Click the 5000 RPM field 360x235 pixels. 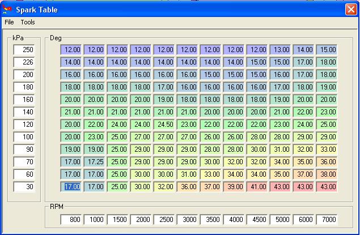click(x=280, y=219)
